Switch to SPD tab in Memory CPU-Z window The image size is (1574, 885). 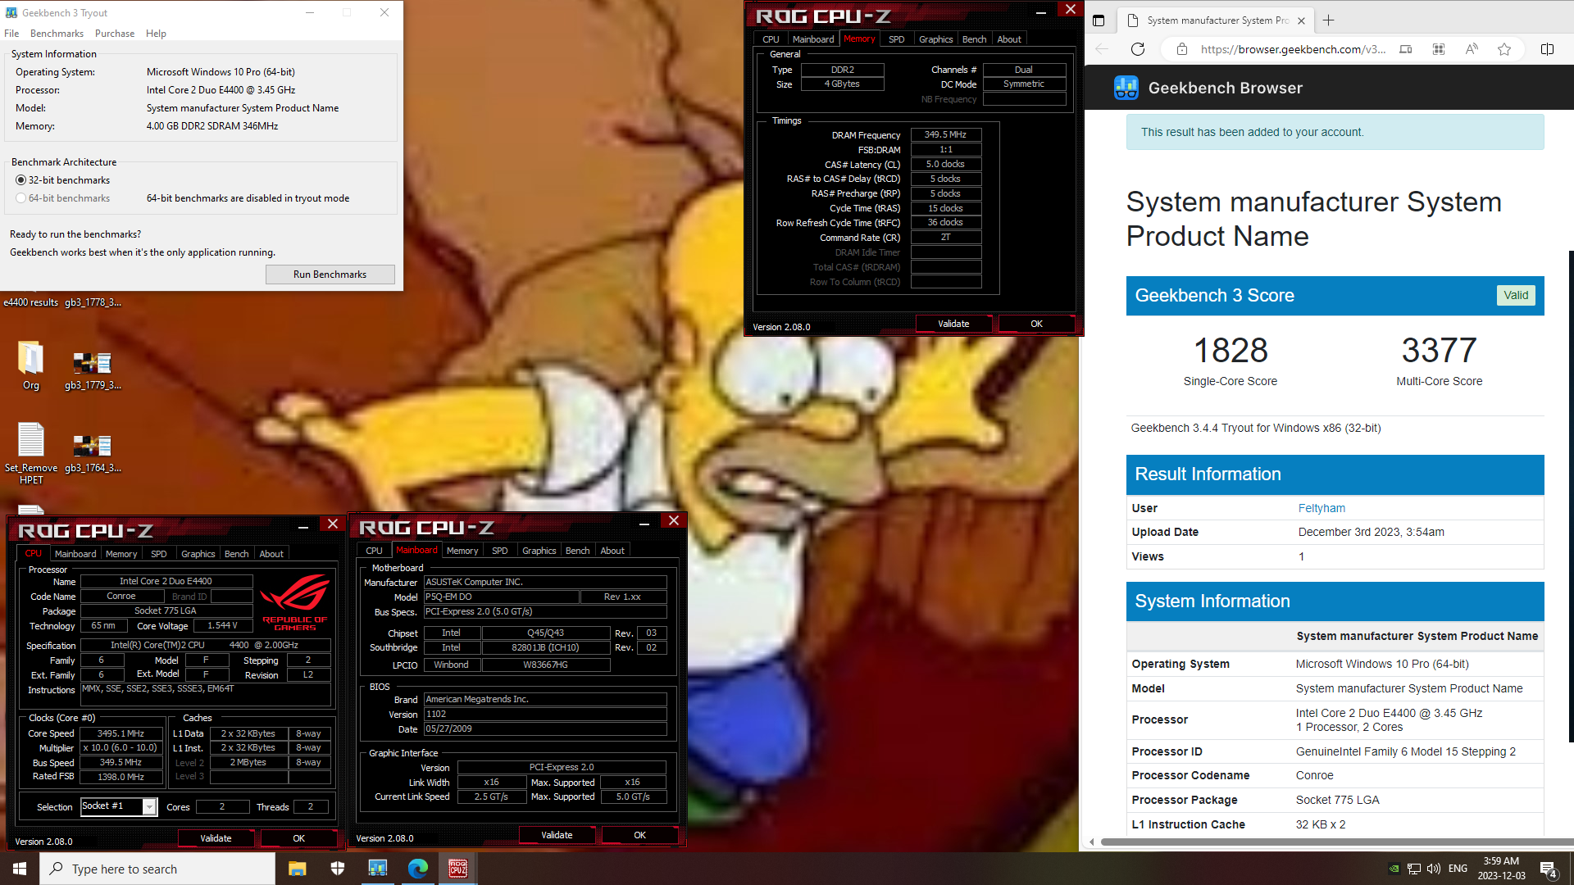pos(896,39)
